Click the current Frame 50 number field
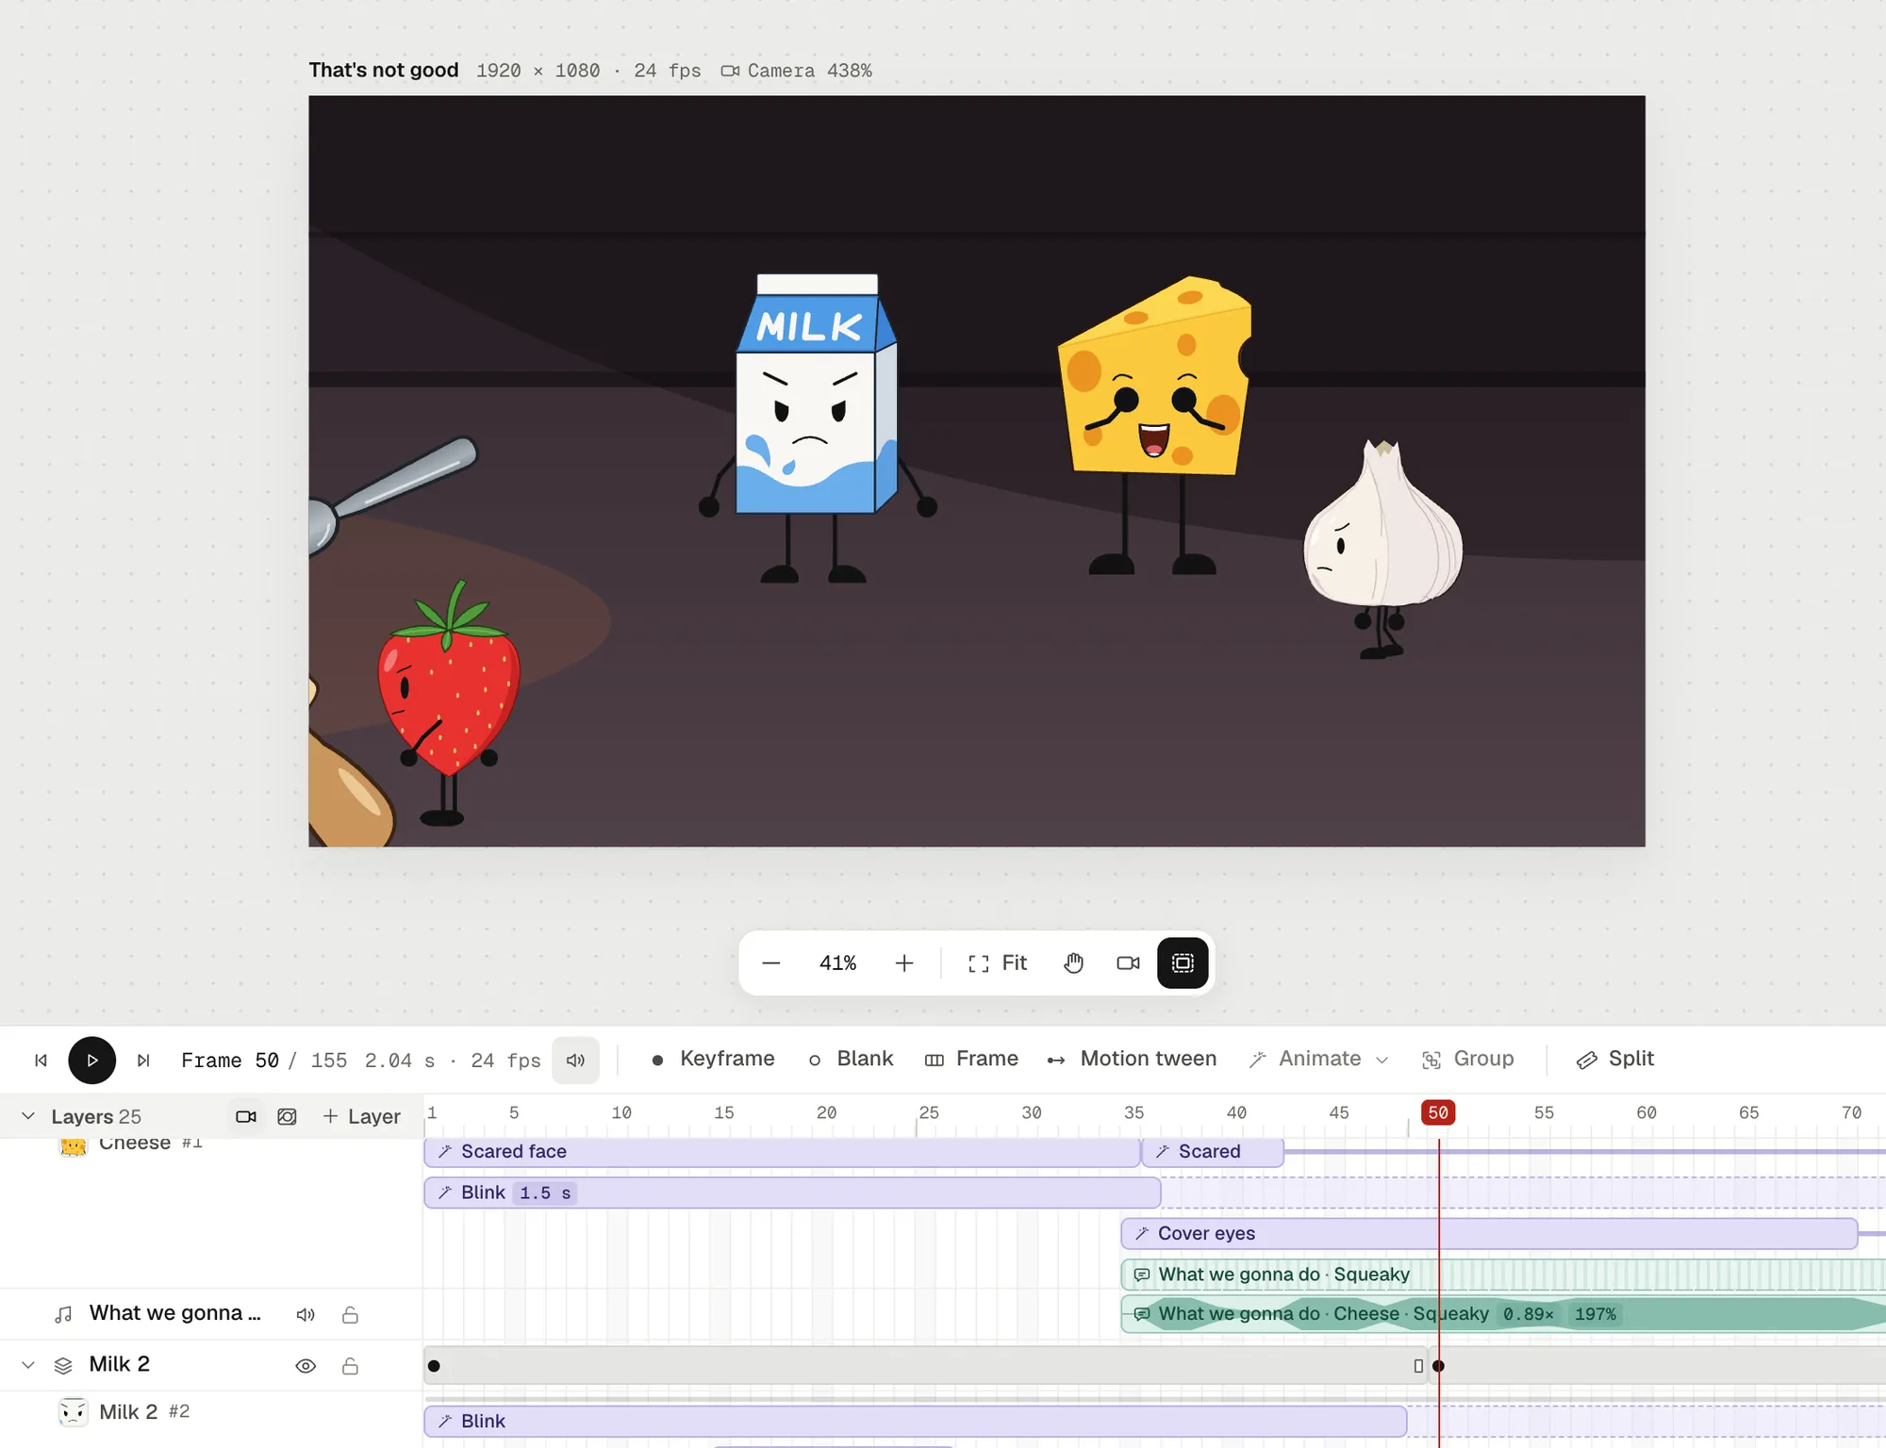This screenshot has height=1448, width=1886. click(267, 1061)
